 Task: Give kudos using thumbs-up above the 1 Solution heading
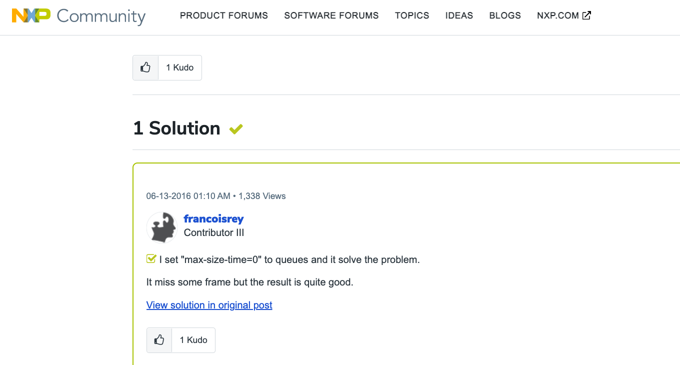tap(145, 67)
